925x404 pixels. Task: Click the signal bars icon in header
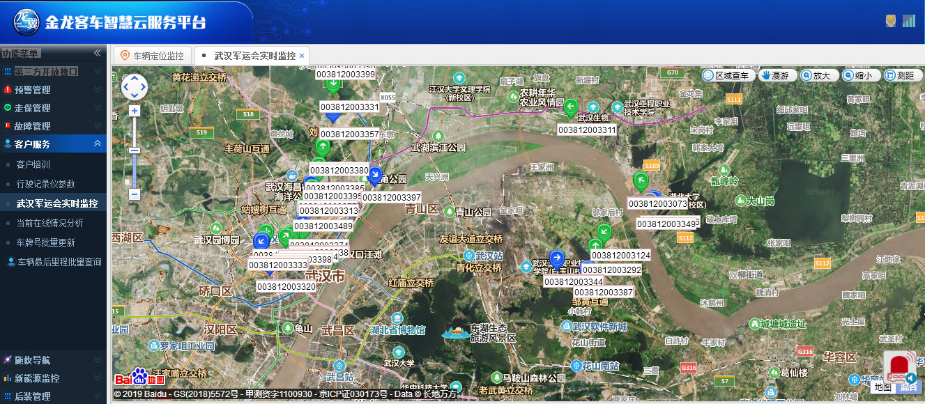point(908,21)
